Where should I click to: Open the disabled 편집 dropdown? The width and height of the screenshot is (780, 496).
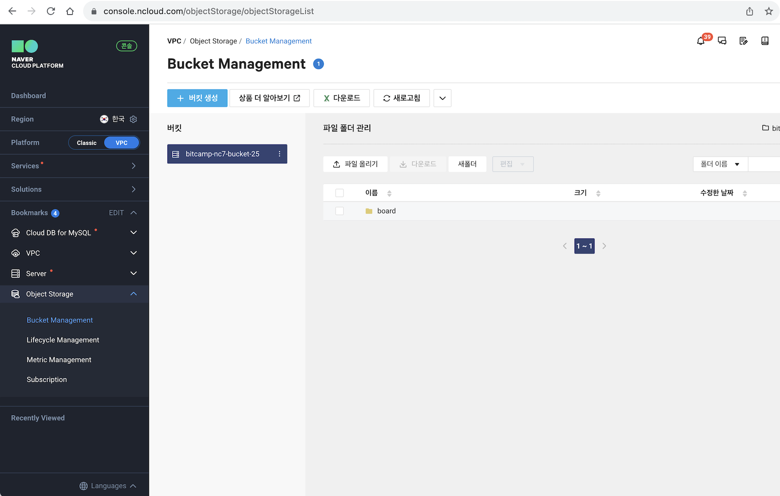[x=513, y=164]
